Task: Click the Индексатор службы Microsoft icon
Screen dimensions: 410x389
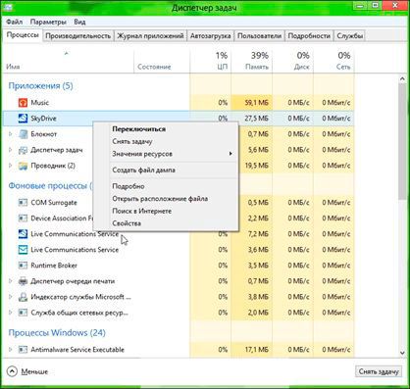Action: [23, 297]
